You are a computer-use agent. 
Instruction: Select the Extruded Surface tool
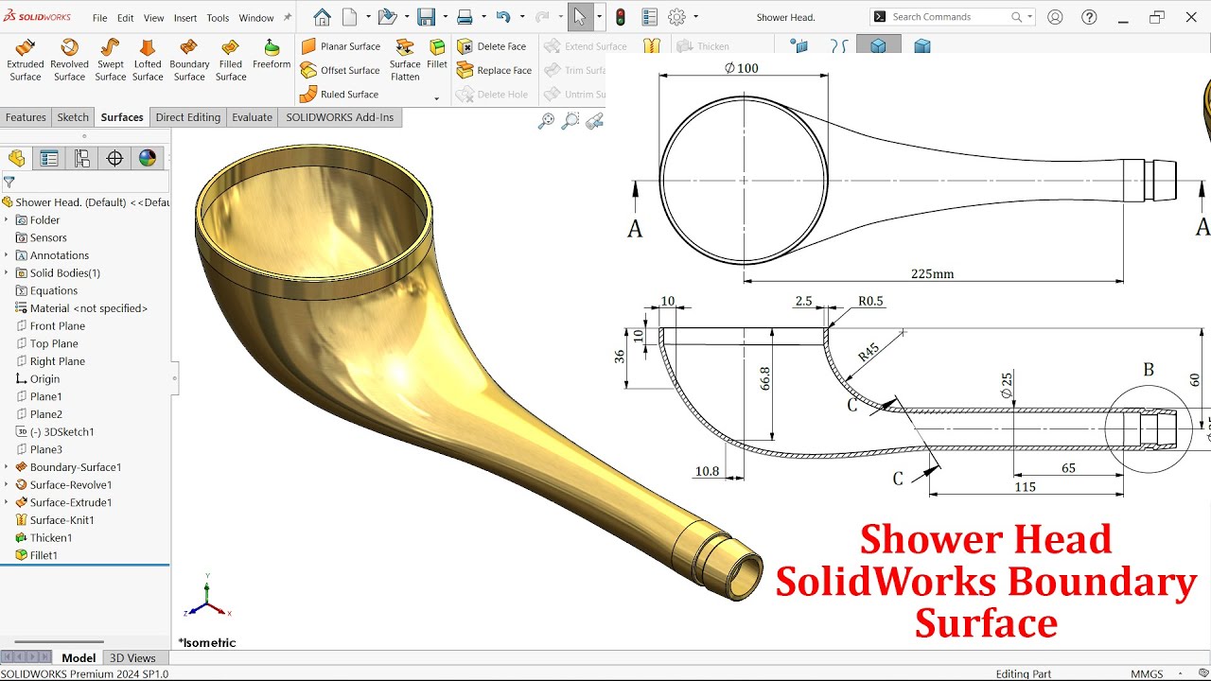[x=26, y=61]
